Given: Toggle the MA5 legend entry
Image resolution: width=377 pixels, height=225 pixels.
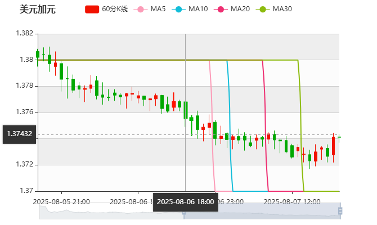Looking at the screenshot, I should [150, 9].
